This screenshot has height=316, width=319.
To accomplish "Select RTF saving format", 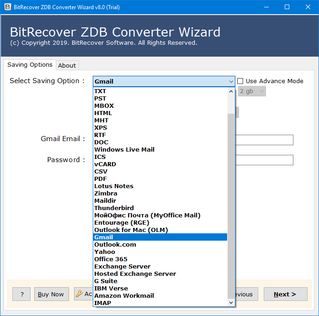I will coord(160,135).
